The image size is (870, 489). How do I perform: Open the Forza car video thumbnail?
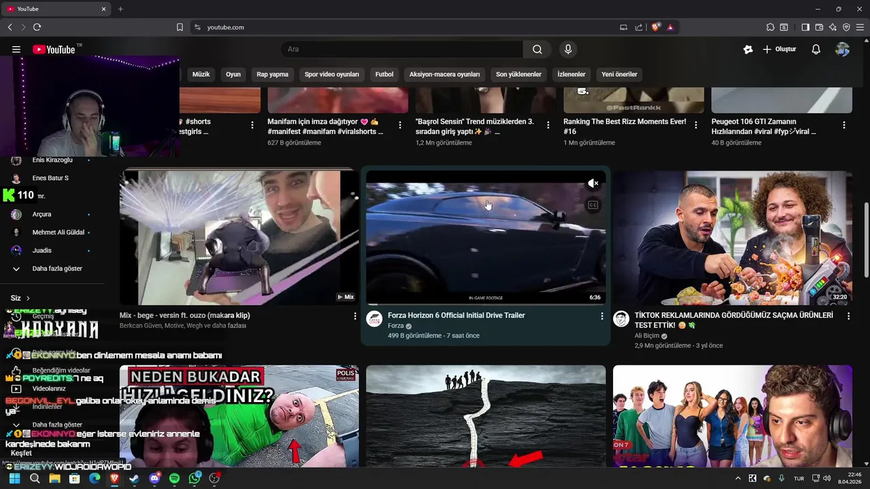(486, 238)
